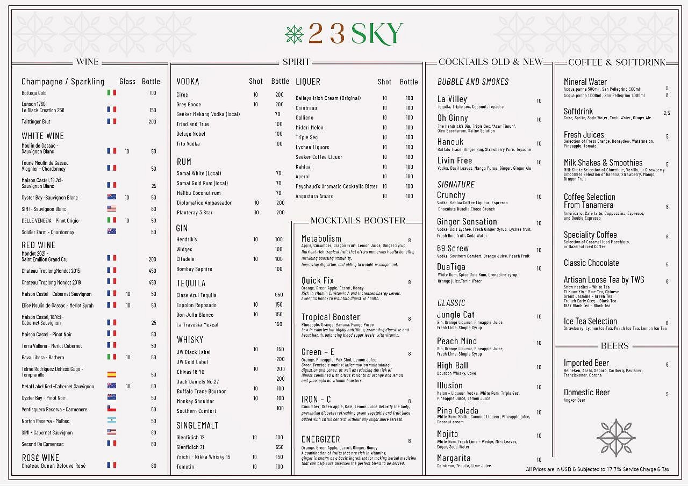
Task: Select the BEERS section heading
Action: (615, 346)
